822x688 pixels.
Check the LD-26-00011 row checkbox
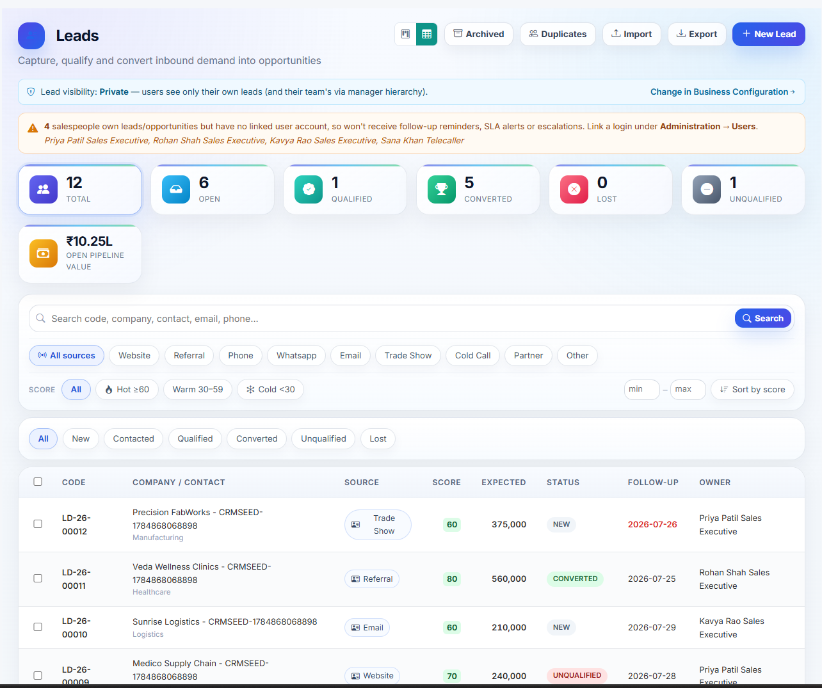(x=38, y=578)
